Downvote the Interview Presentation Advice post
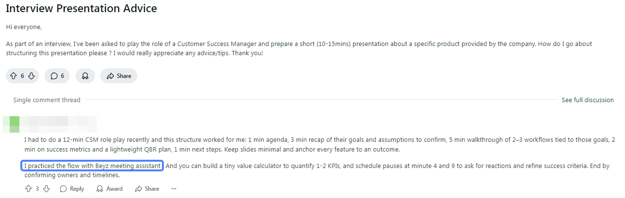This screenshot has height=198, width=625. click(31, 76)
